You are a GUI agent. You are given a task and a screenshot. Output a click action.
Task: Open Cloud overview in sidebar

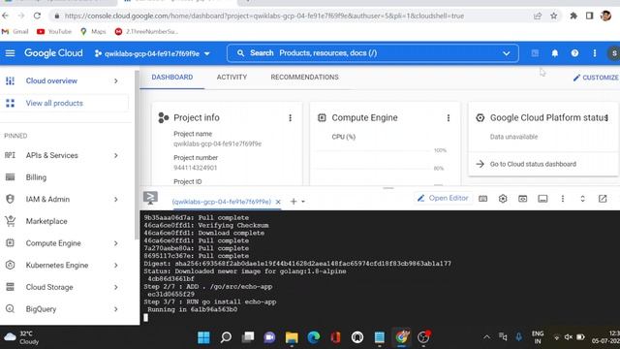(x=51, y=80)
